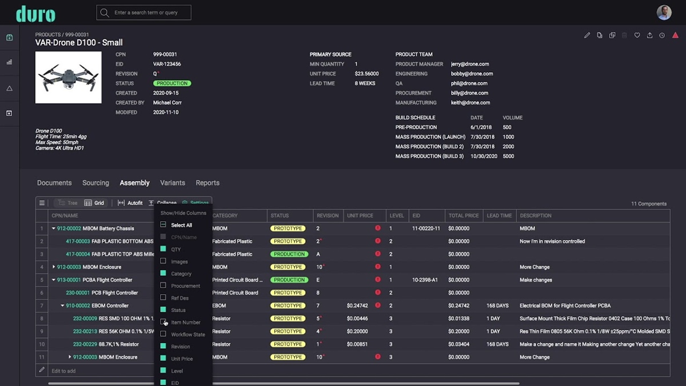
Task: Click the red alert icon in row 912-00002 MBOM Battery Chassis
Action: [x=378, y=228]
